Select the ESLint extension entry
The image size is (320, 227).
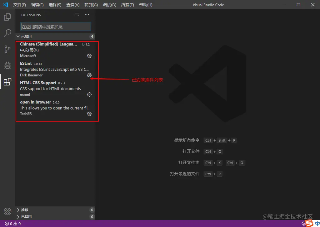(56, 69)
